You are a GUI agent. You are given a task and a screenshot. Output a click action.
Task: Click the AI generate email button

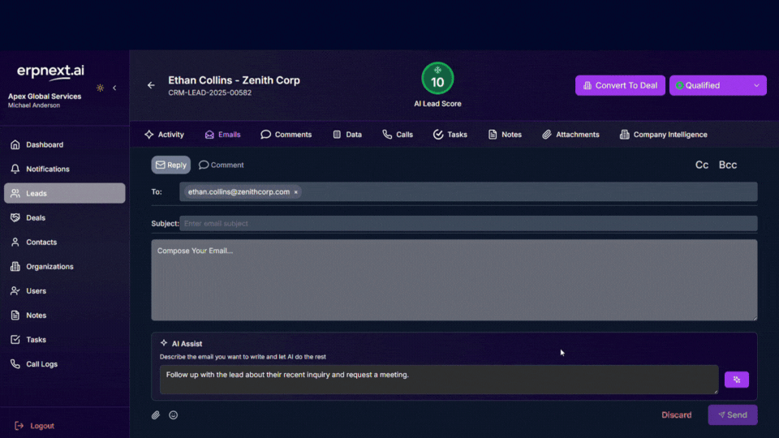click(736, 380)
